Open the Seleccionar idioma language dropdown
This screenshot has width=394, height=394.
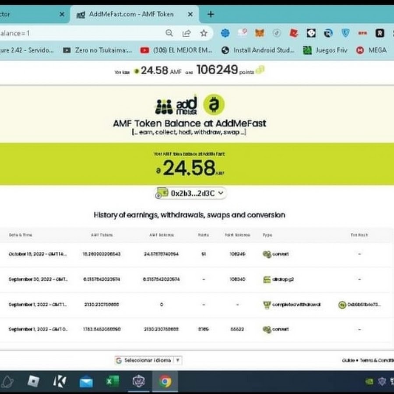[x=148, y=360]
